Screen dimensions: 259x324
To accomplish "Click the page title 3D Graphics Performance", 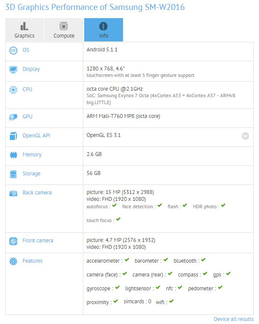I will pos(95,7).
